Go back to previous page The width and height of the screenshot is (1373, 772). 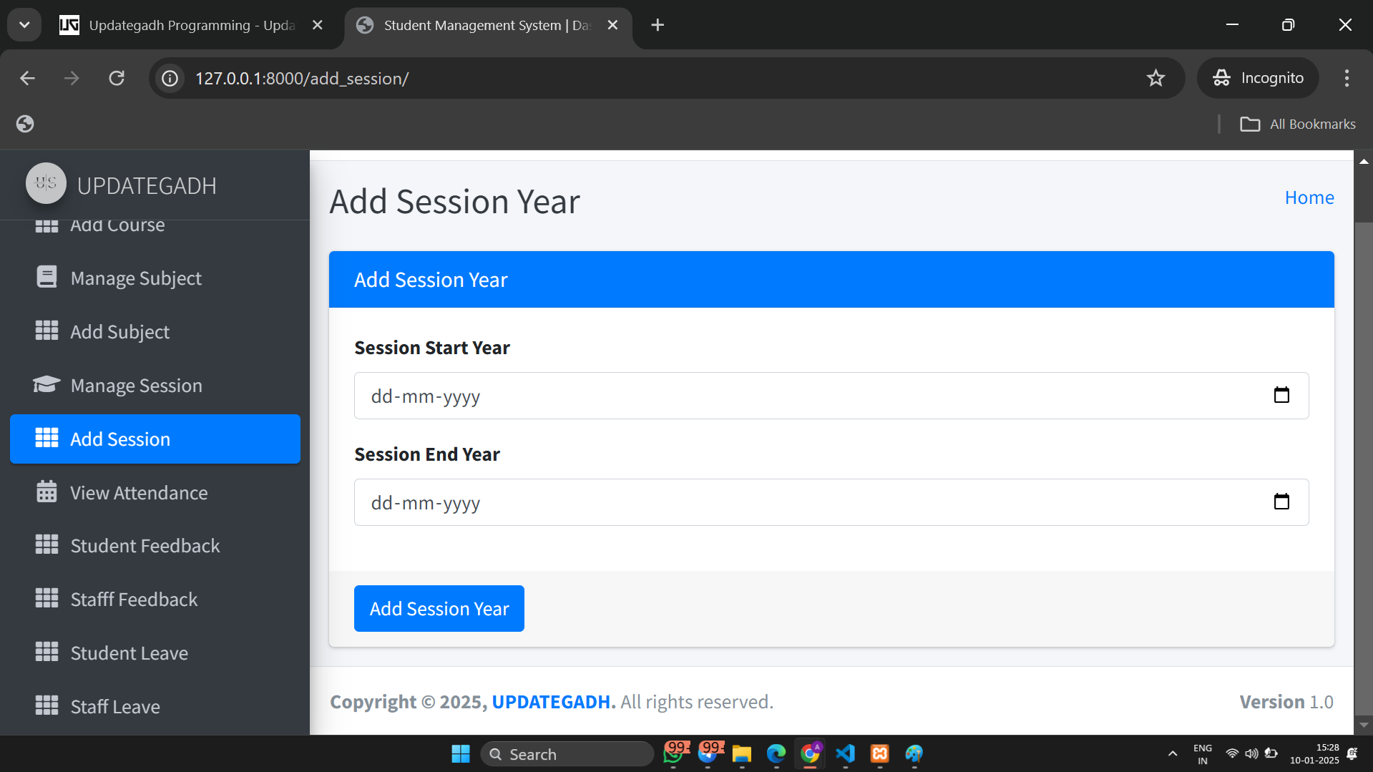[x=27, y=78]
